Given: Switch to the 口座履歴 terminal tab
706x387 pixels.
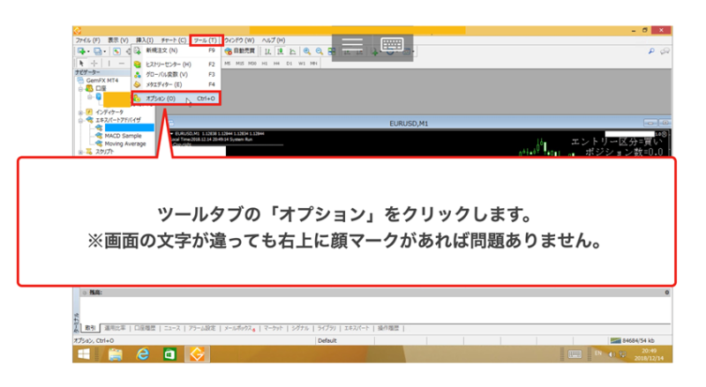Looking at the screenshot, I should [145, 329].
